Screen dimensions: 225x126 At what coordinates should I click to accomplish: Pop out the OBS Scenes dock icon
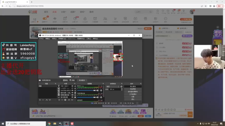click(x=55, y=84)
